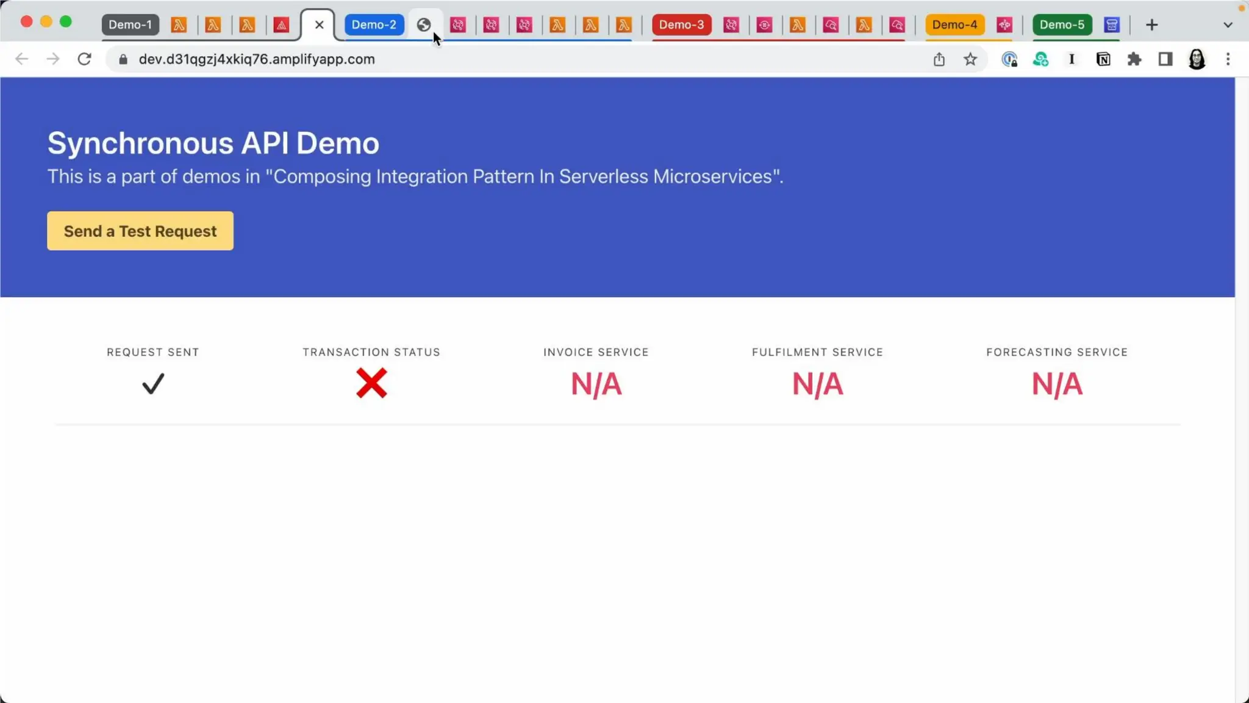Image resolution: width=1249 pixels, height=703 pixels.
Task: Open the Notion extension icon
Action: [x=1103, y=59]
